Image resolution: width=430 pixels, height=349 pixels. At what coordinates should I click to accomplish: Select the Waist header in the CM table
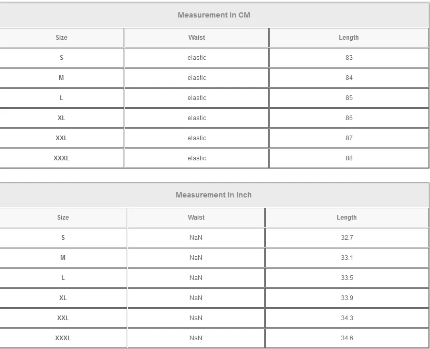pyautogui.click(x=197, y=38)
